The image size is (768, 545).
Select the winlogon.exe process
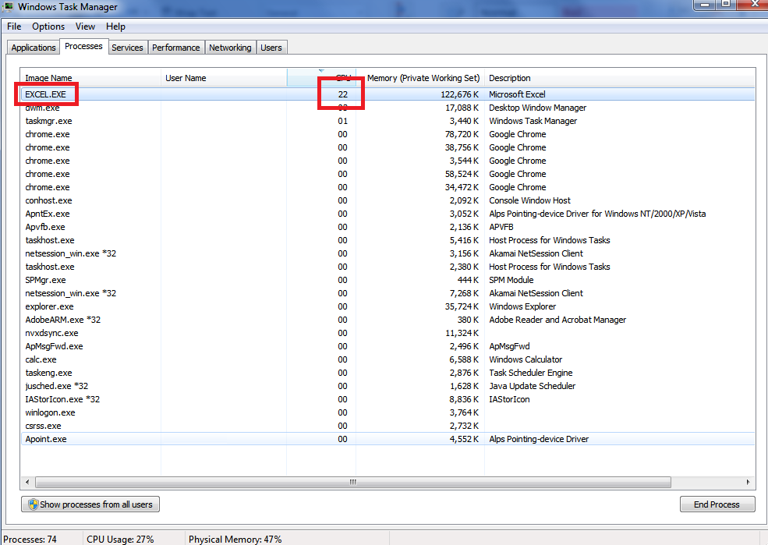click(388, 412)
